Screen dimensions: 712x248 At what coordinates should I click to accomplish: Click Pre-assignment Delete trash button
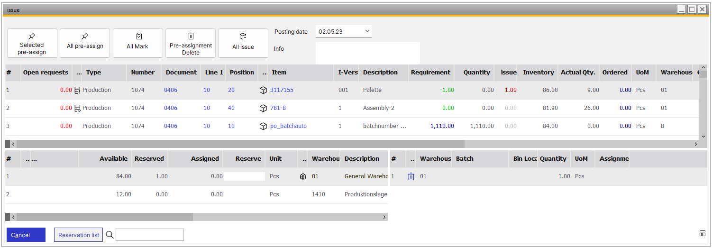pyautogui.click(x=191, y=43)
